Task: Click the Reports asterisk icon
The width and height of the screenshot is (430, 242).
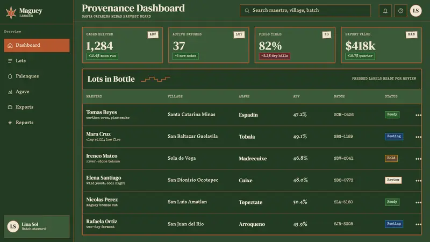Action: coord(10,123)
